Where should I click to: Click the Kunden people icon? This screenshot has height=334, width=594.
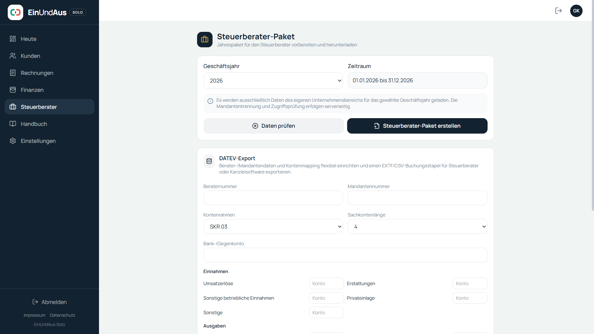click(x=13, y=56)
